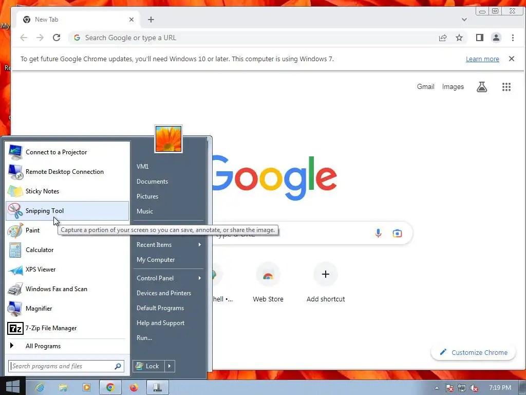
Task: Open VM1 user folder
Action: 168,166
